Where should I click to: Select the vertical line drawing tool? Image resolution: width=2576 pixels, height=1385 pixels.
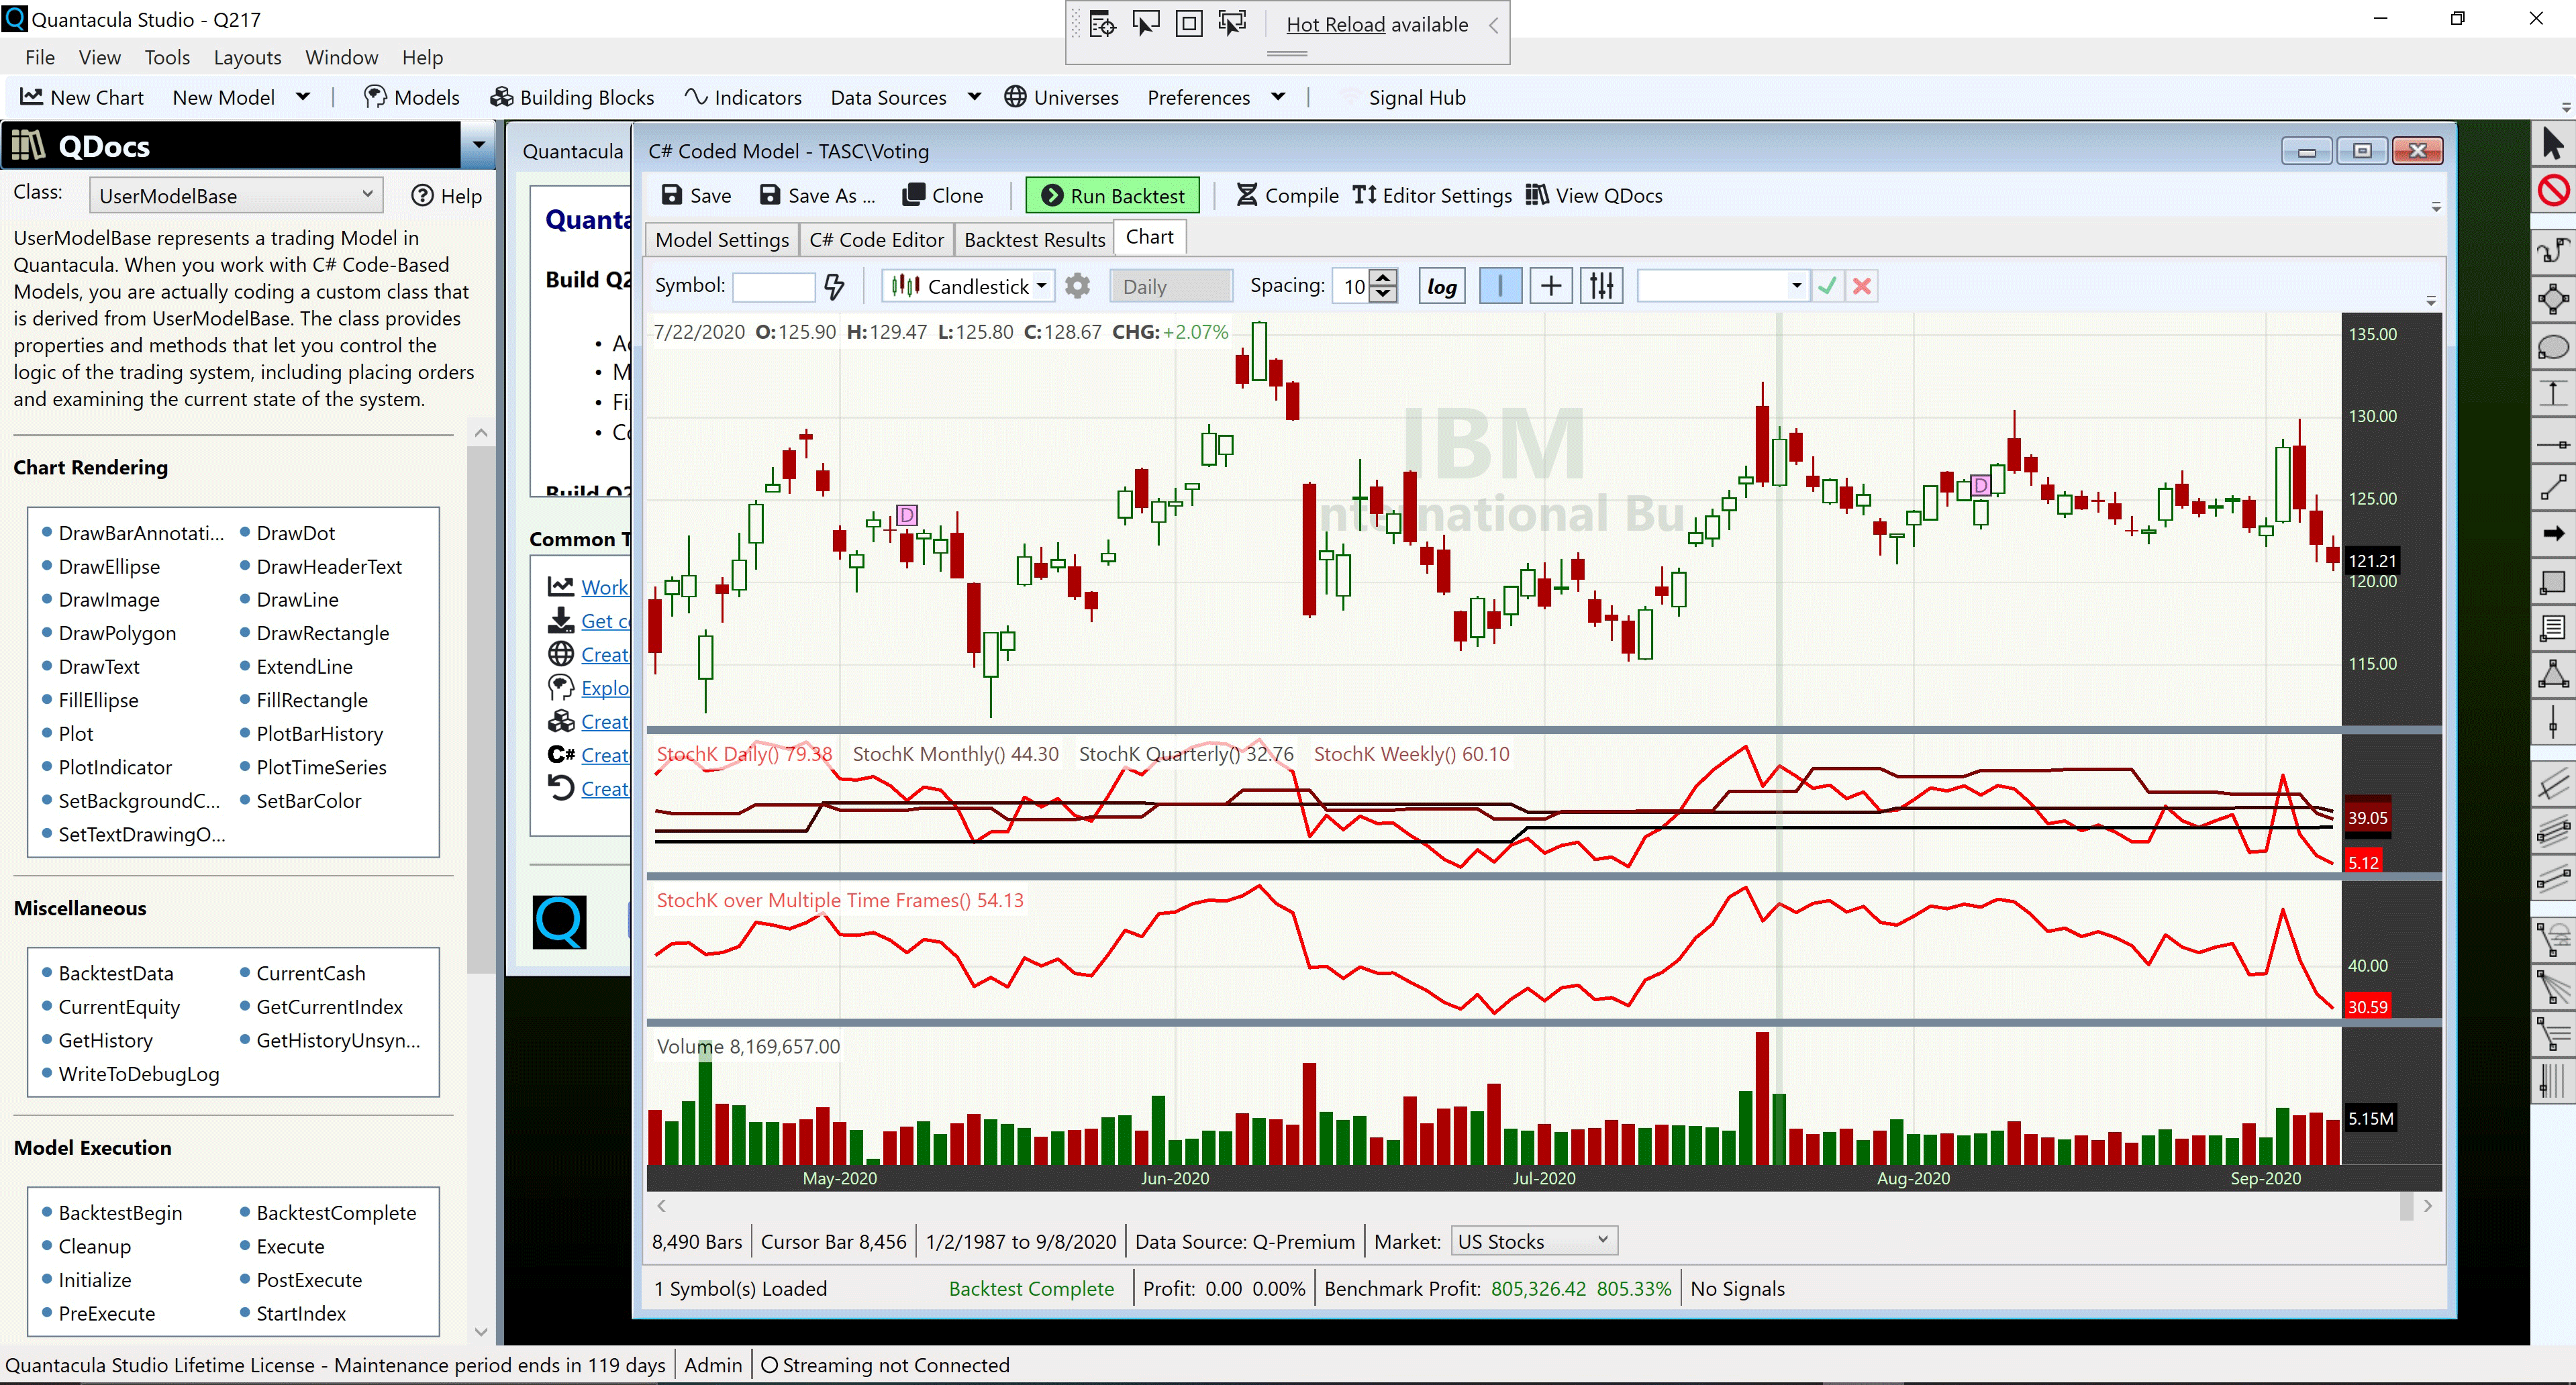[x=2552, y=721]
